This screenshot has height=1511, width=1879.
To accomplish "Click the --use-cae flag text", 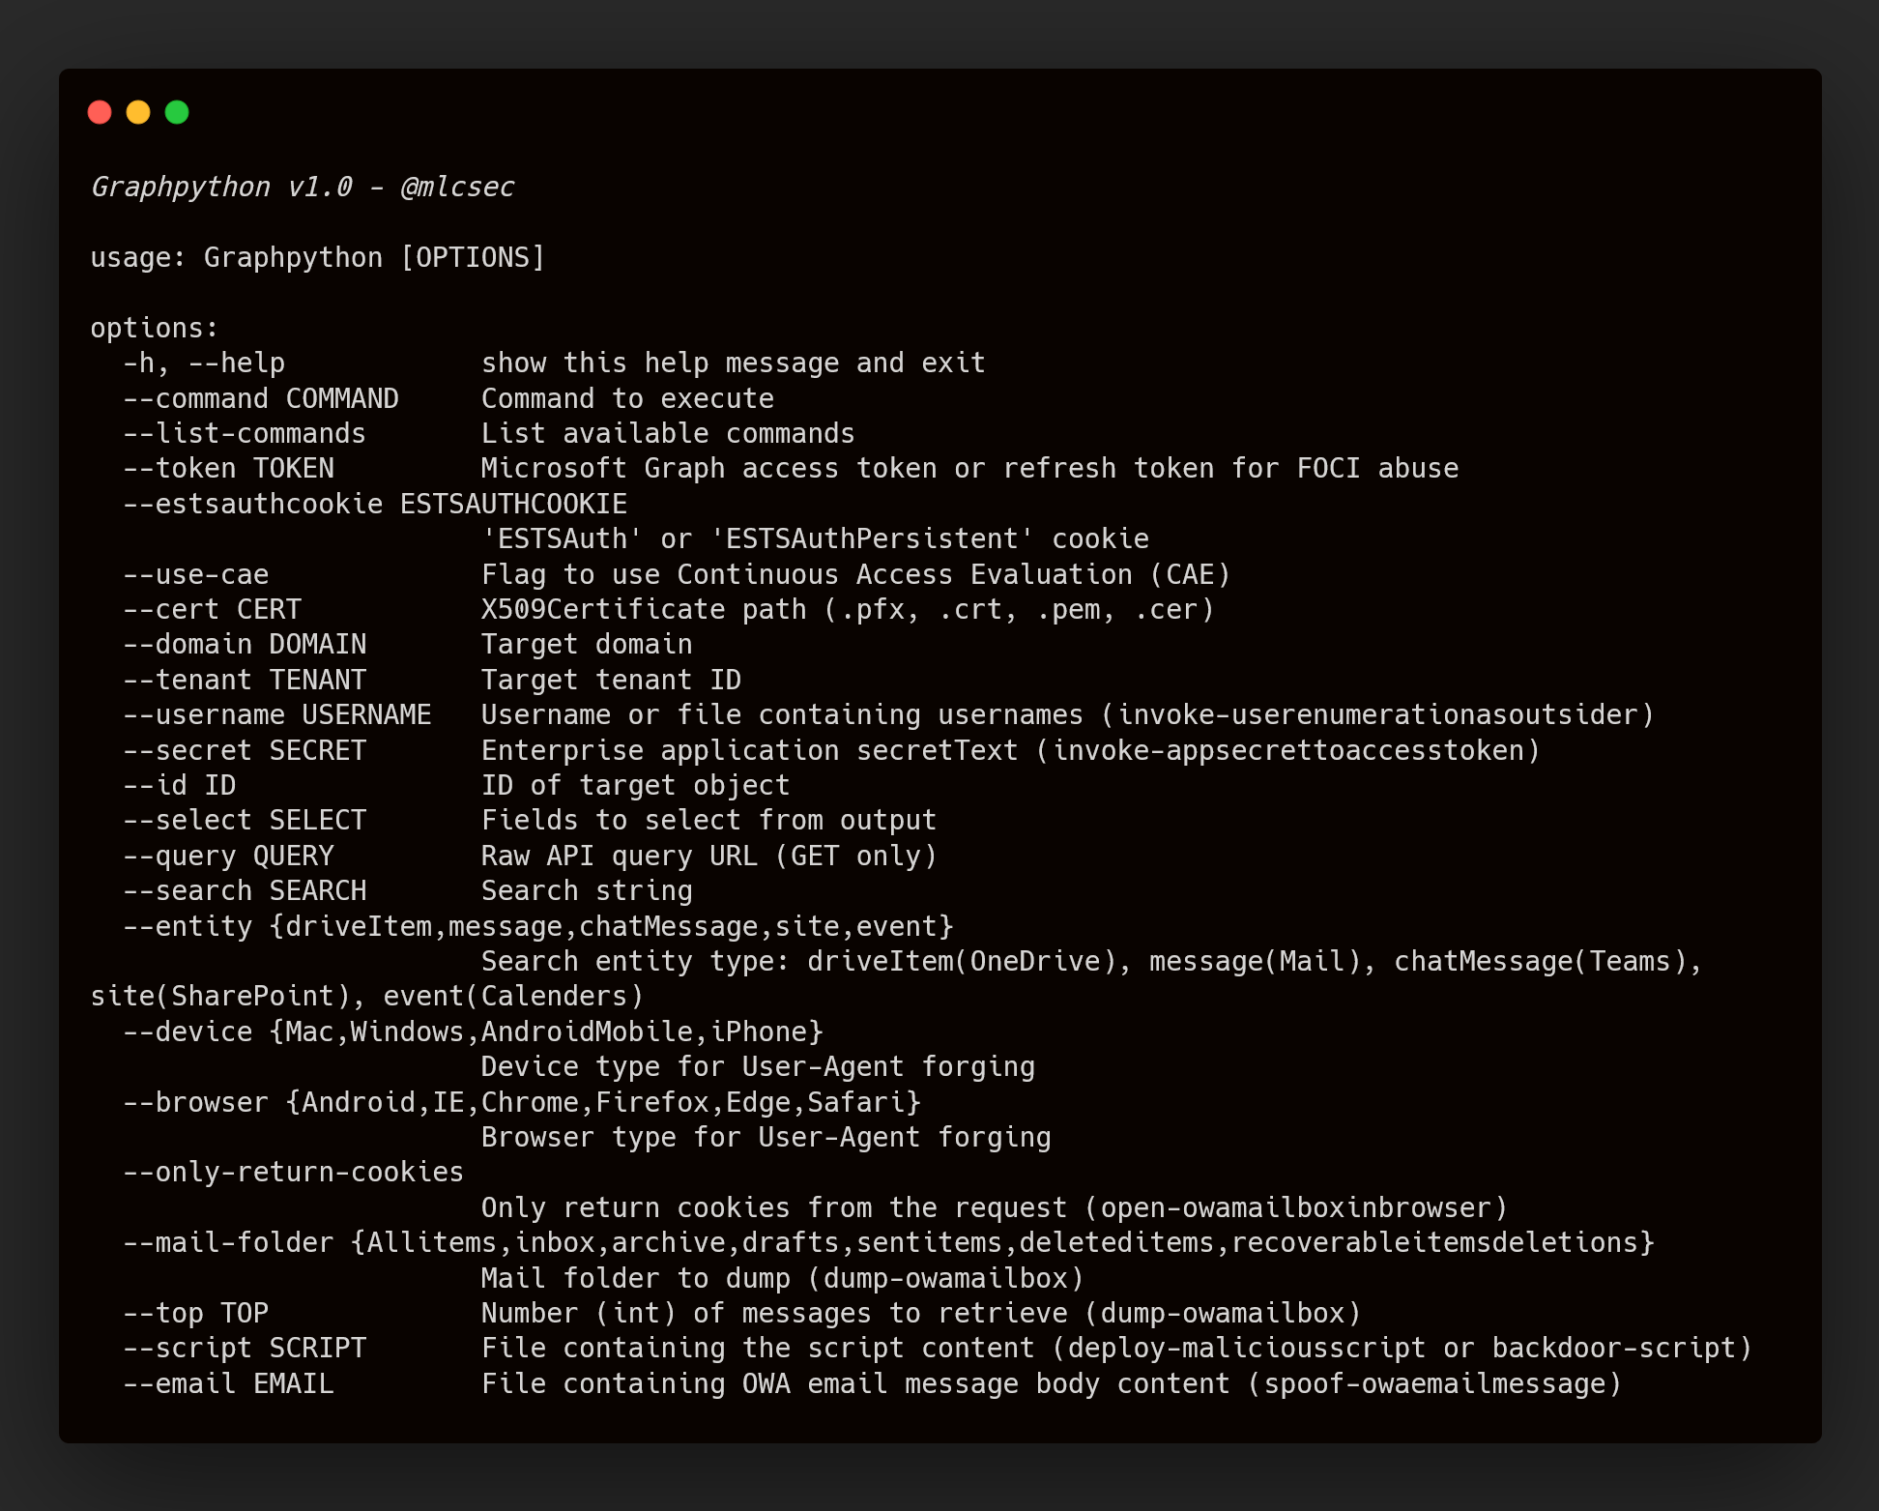I will pyautogui.click(x=196, y=574).
